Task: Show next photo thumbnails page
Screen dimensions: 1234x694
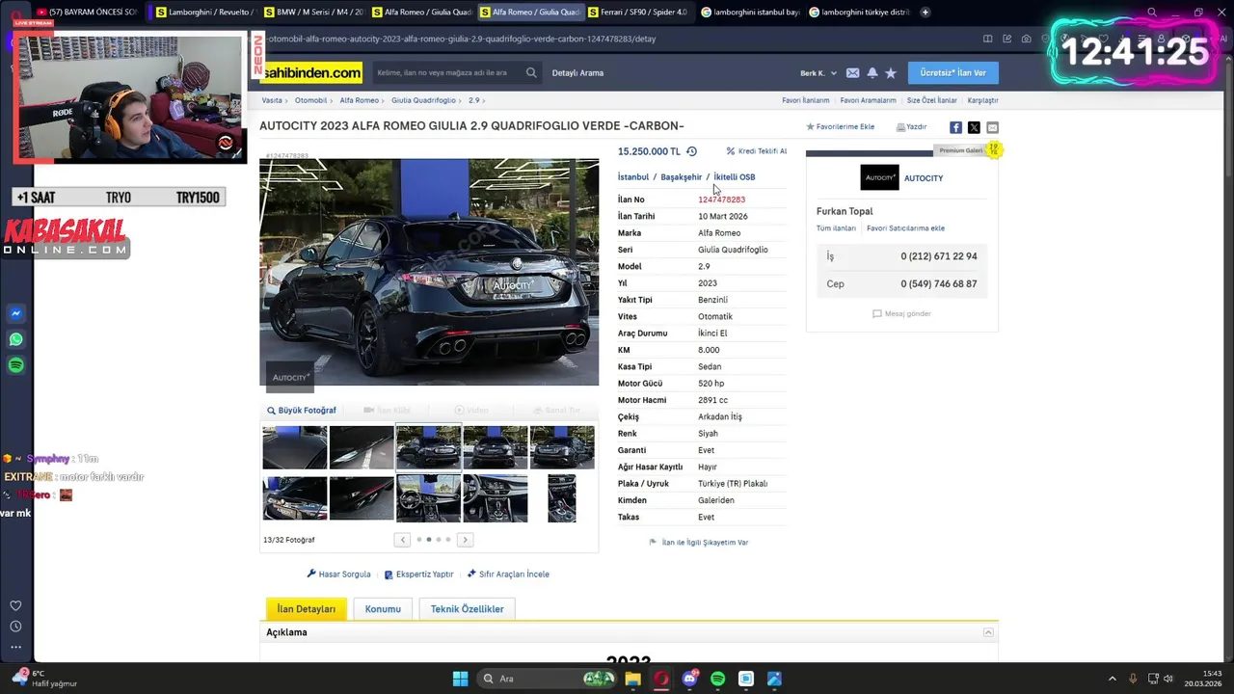Action: click(465, 540)
